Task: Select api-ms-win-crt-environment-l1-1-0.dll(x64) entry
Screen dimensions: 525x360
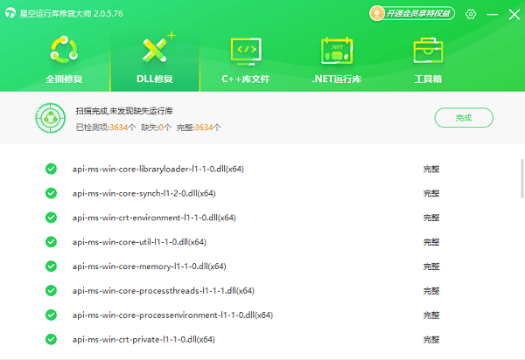Action: [x=154, y=218]
